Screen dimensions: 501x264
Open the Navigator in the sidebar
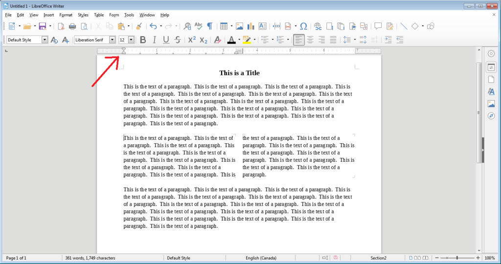pyautogui.click(x=491, y=116)
